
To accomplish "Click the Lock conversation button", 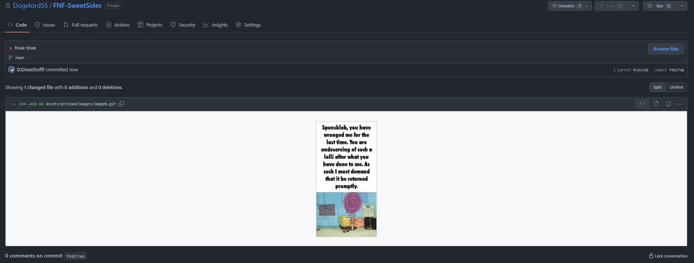I will coord(668,255).
